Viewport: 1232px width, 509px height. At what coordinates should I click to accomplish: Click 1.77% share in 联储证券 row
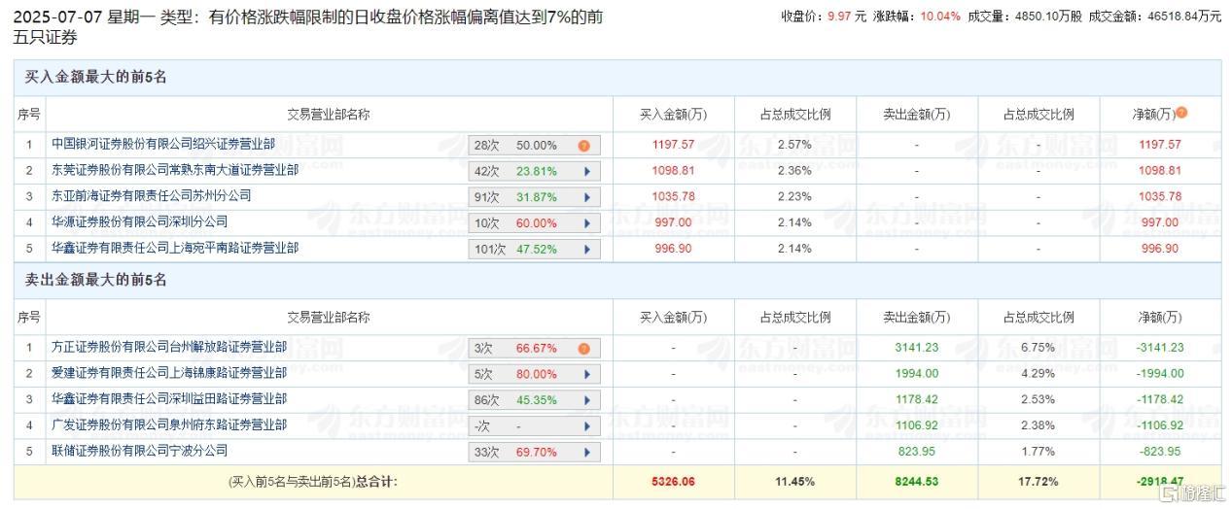tap(1038, 451)
